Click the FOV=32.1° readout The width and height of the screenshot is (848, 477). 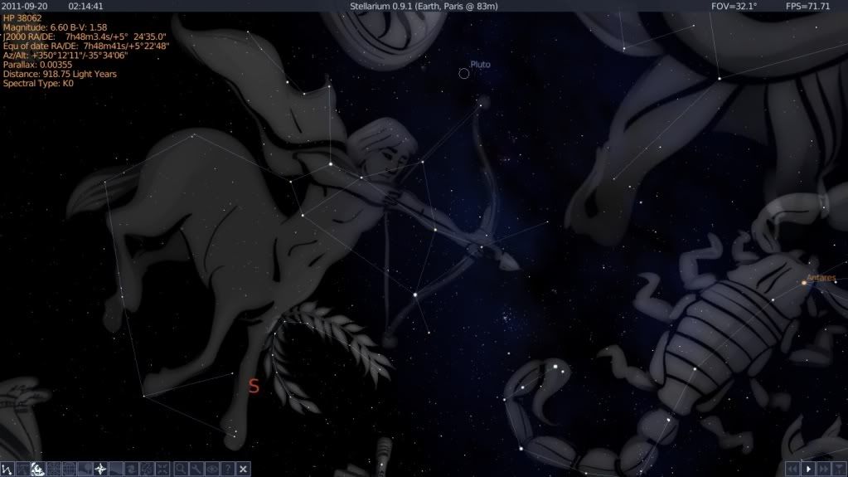click(x=734, y=6)
